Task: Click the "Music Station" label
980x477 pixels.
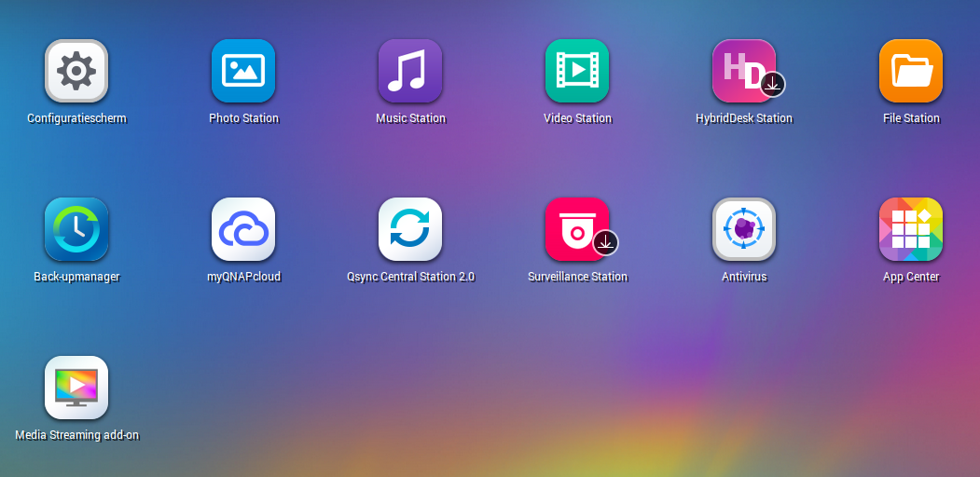Action: point(410,118)
